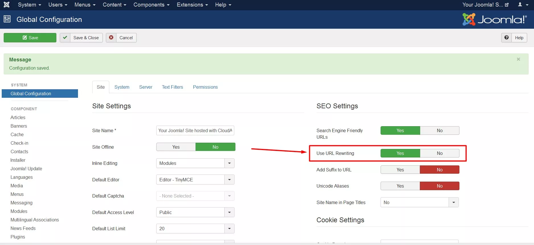534x245 pixels.
Task: Save the configuration with the green Save button
Action: [30, 38]
